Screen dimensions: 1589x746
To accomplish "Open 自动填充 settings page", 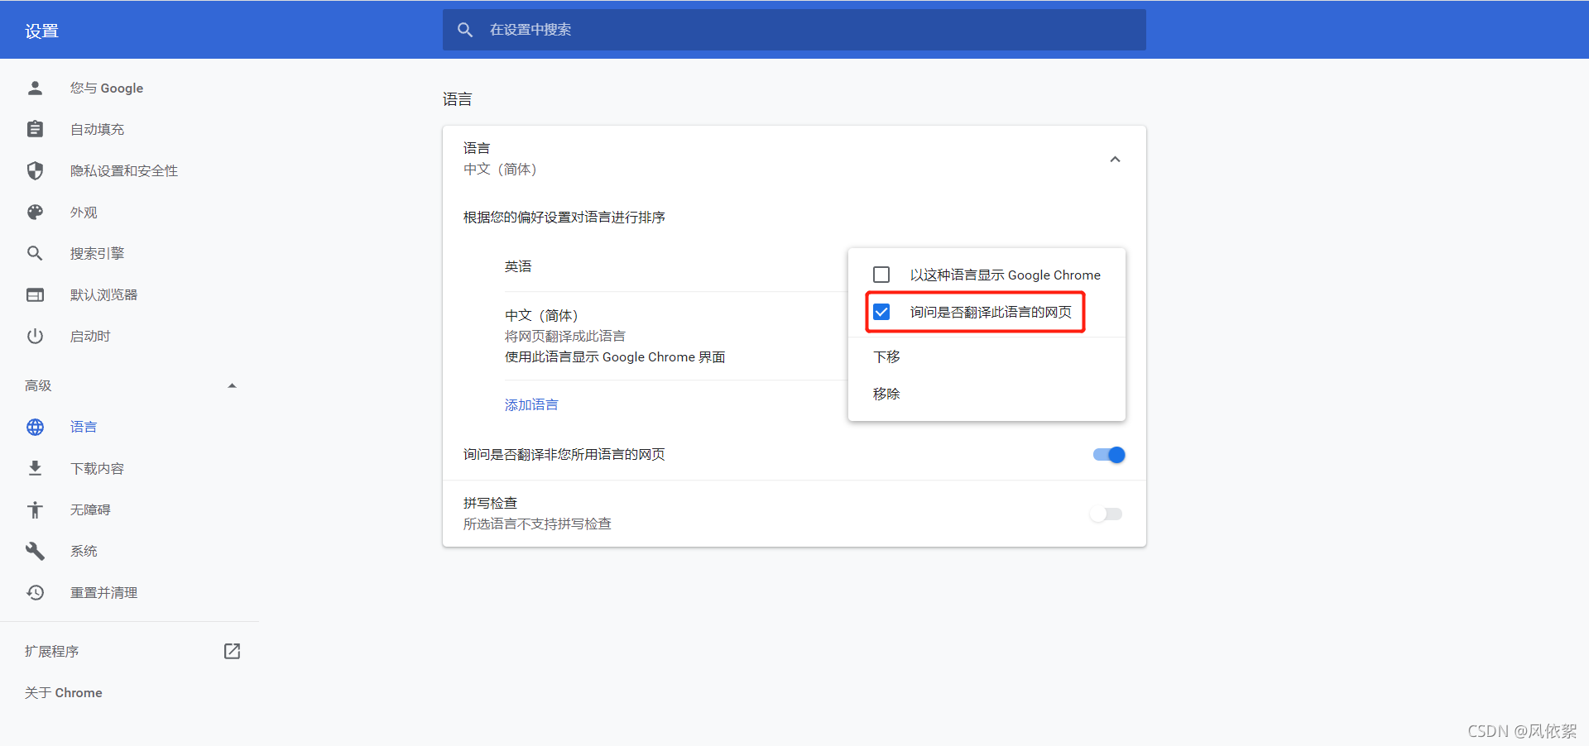I will pos(98,129).
